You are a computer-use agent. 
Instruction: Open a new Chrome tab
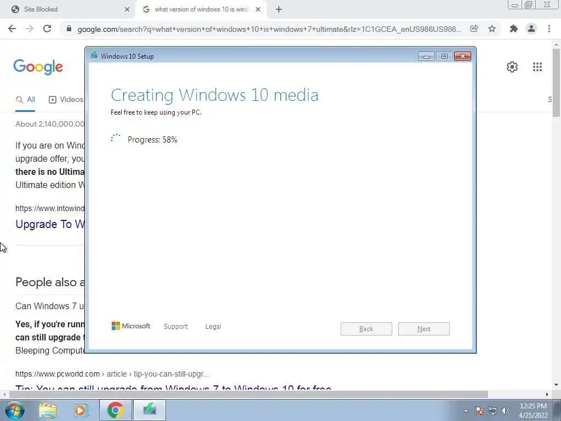279,9
